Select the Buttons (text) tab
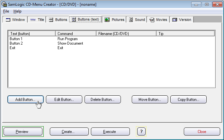 [x=85, y=19]
